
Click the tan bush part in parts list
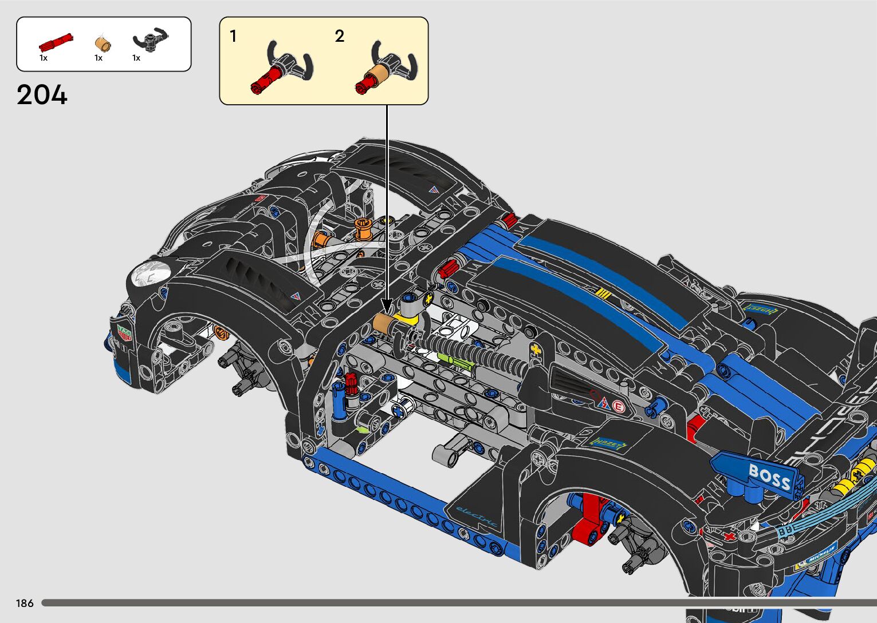(x=103, y=44)
